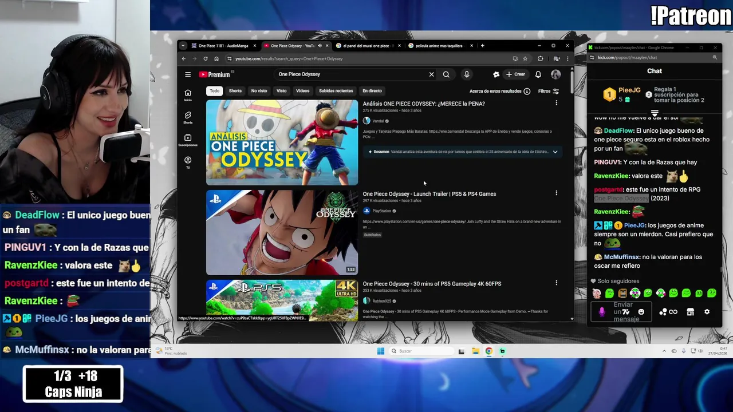This screenshot has width=733, height=412.
Task: Select the Visto filter chip
Action: pyautogui.click(x=282, y=91)
